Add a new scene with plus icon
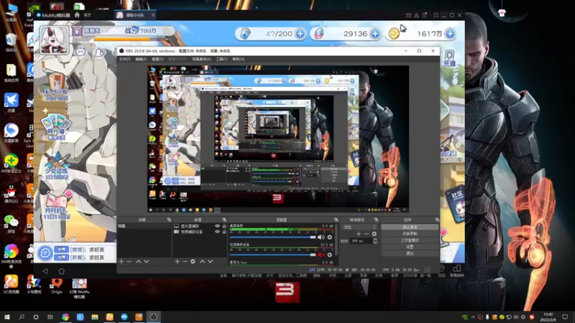Screen dimensions: 575x323 pos(121,261)
